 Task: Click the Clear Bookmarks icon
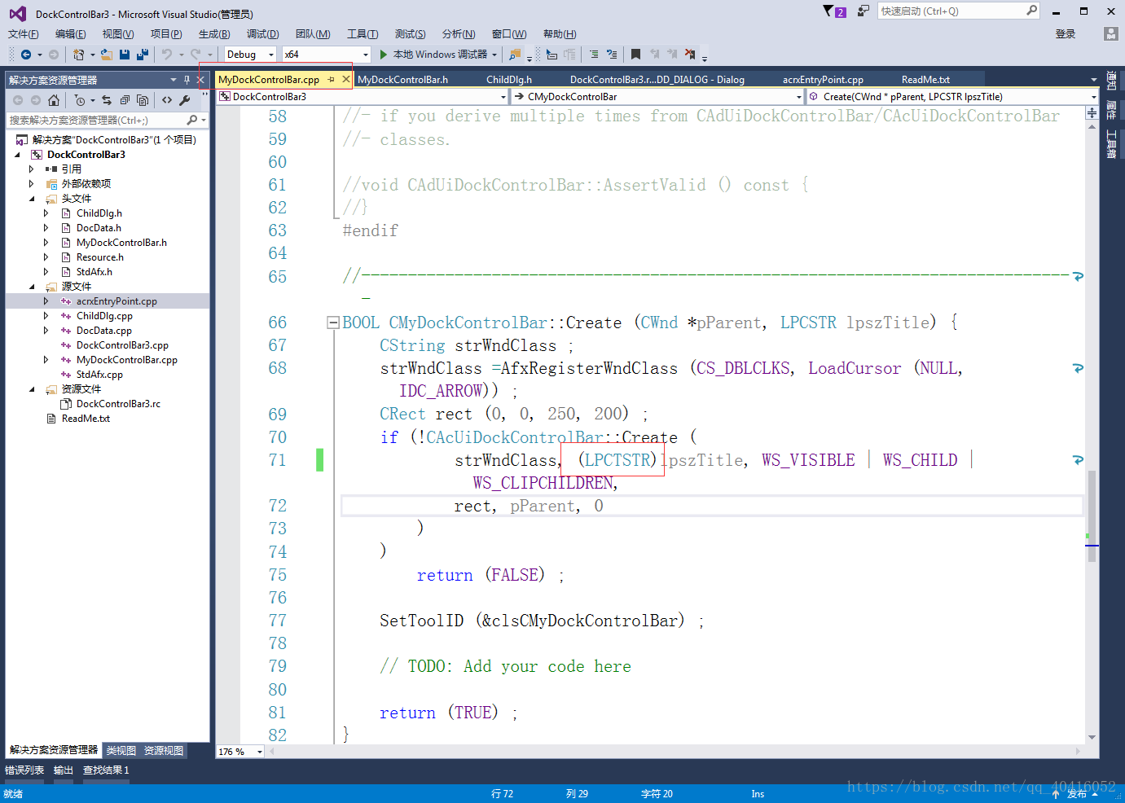(x=690, y=55)
